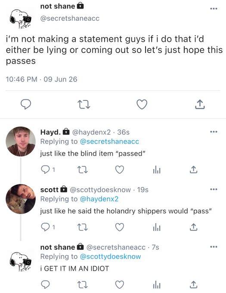Open more options for the main tweet
Viewport: 226px width, 293px height.
(214, 9)
